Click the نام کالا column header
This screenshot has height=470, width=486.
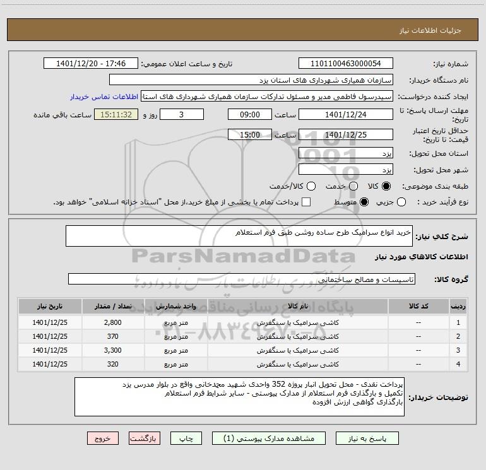point(297,307)
